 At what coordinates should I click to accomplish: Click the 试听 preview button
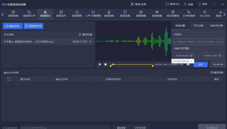(x=200, y=64)
